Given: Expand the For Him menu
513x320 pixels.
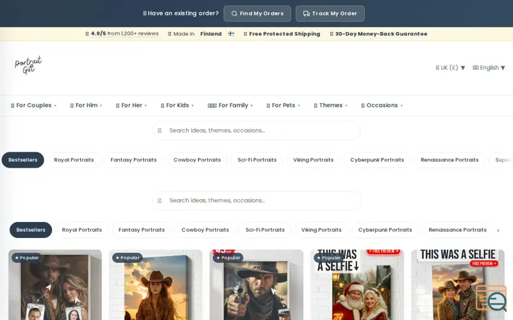Looking at the screenshot, I should [86, 106].
